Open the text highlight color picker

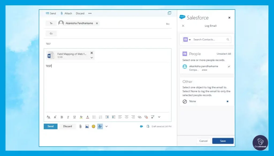click(81, 117)
